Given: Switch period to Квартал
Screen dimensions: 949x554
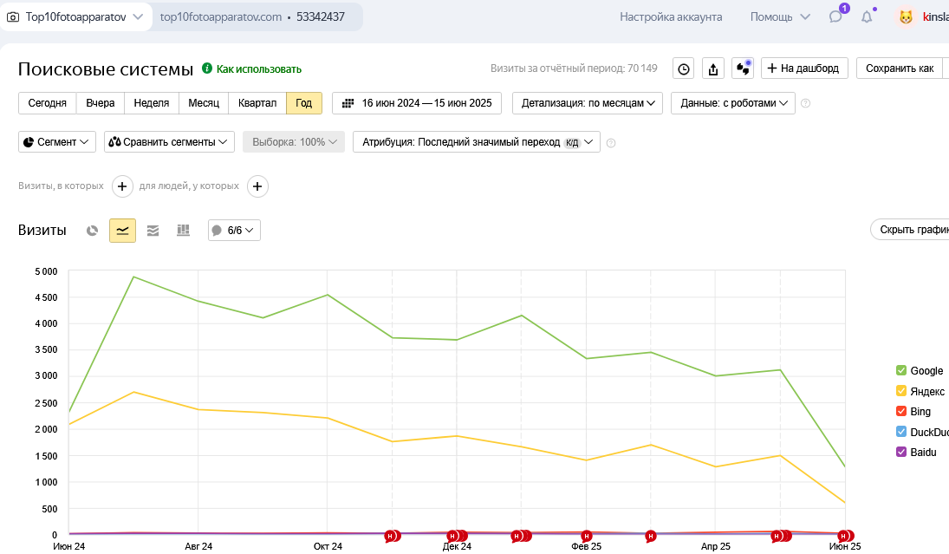Looking at the screenshot, I should pyautogui.click(x=257, y=103).
